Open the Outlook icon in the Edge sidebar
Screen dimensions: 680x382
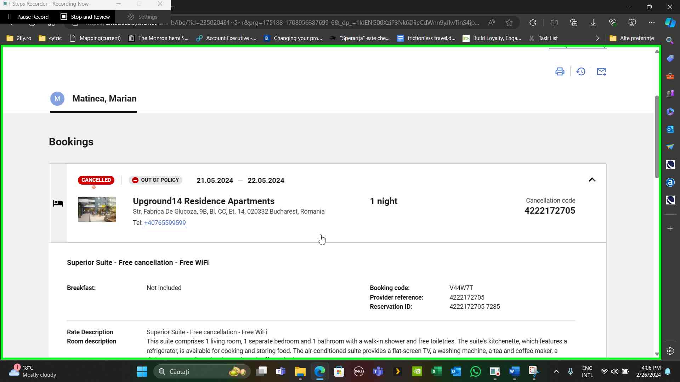click(x=670, y=129)
